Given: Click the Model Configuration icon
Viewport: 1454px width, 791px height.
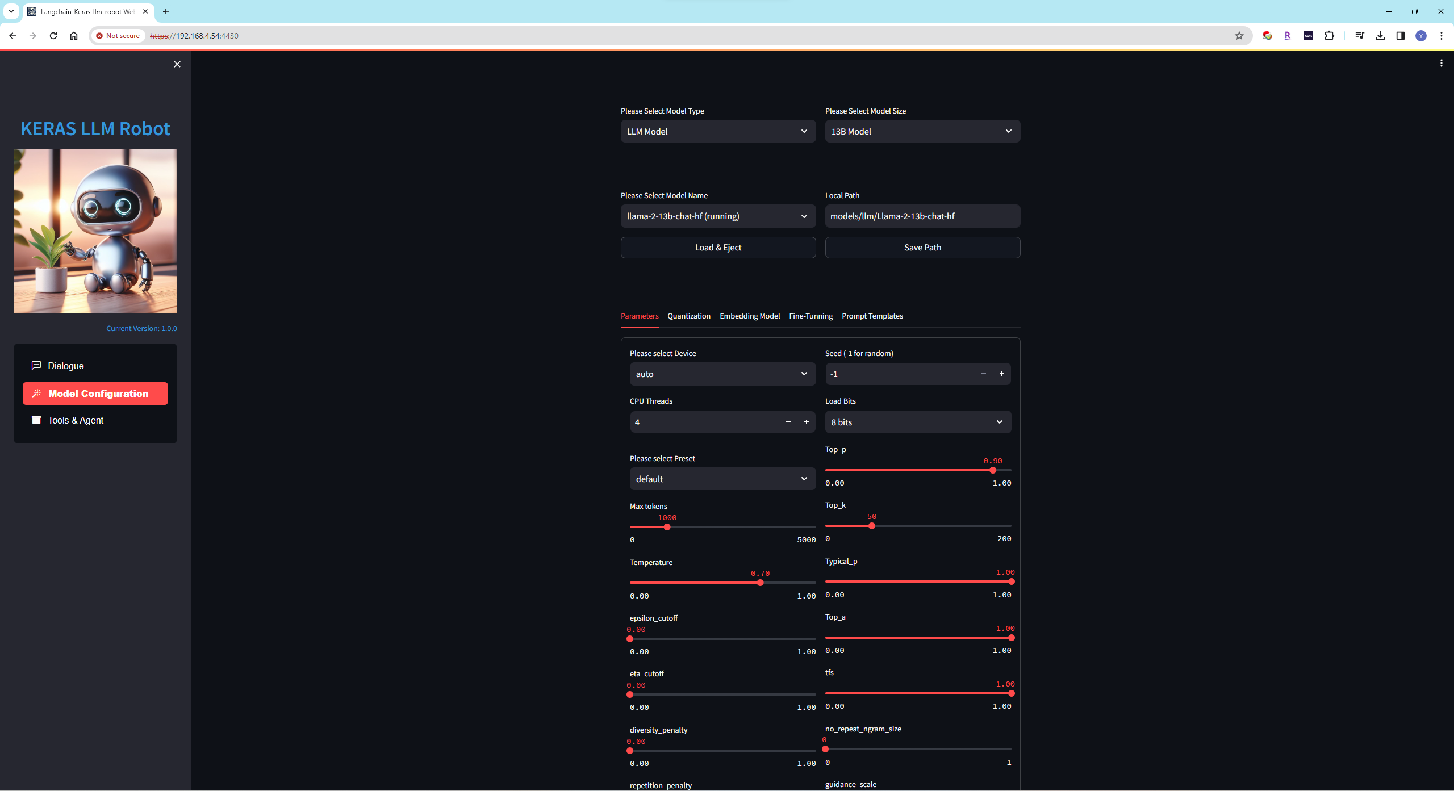Looking at the screenshot, I should (x=36, y=392).
